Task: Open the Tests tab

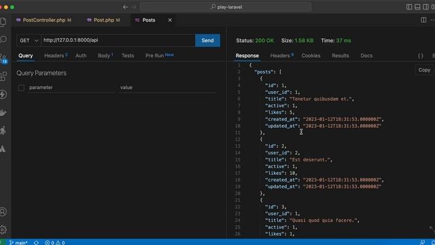Action: tap(128, 56)
